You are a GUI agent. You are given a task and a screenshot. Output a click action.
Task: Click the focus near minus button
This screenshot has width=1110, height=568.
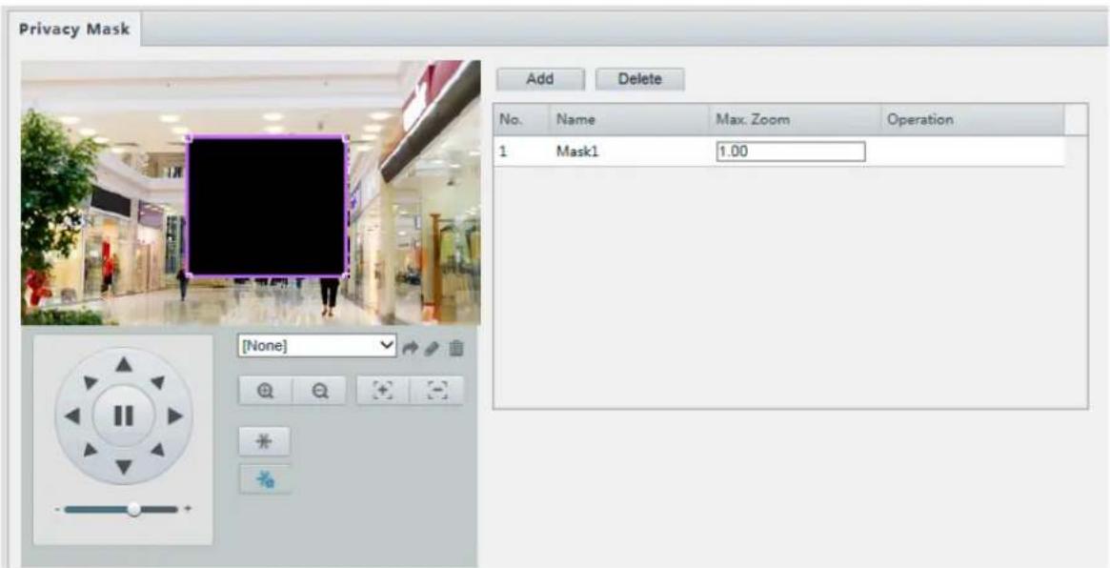[x=436, y=390]
